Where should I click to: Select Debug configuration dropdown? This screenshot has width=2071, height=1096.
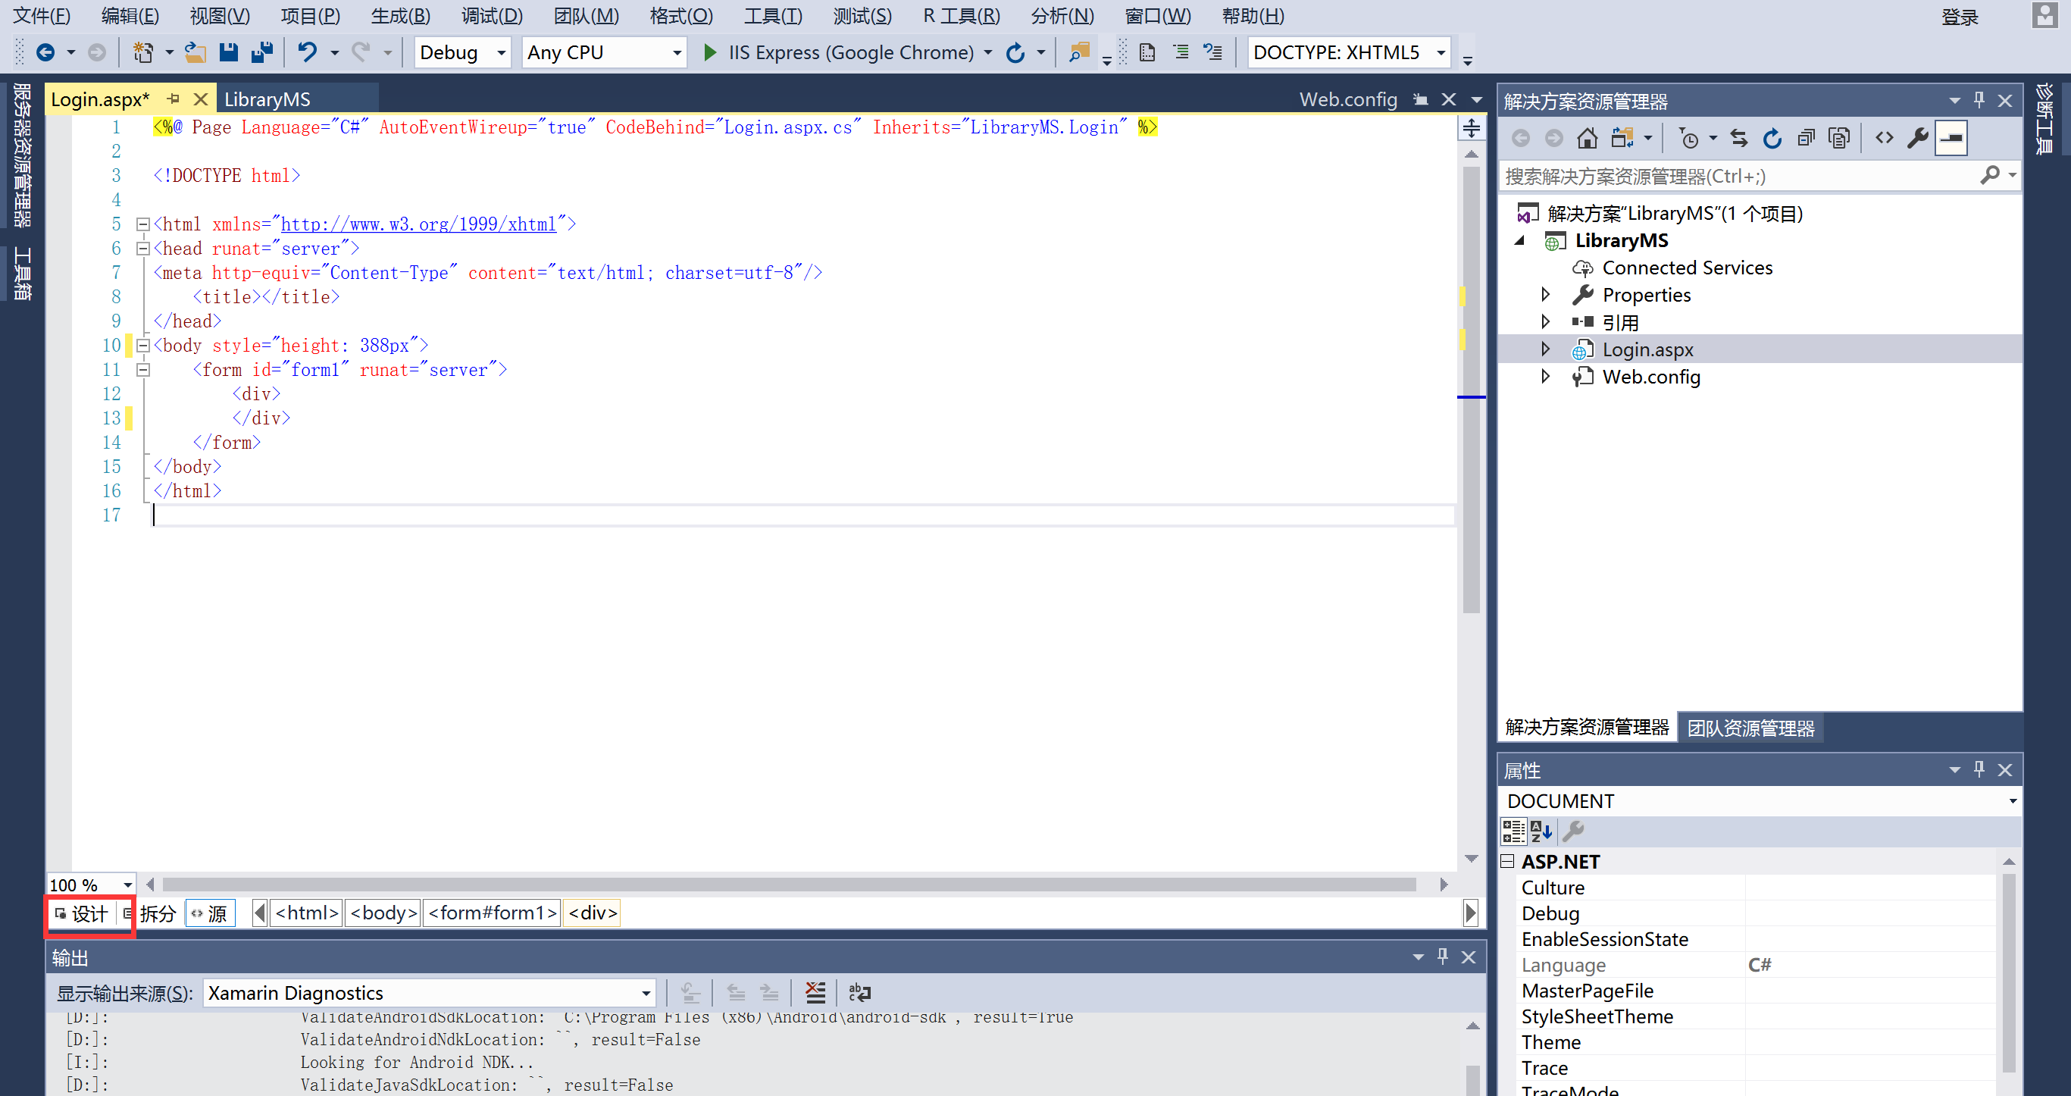tap(461, 52)
